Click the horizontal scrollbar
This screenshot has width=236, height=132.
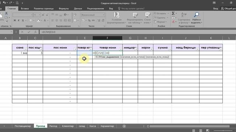[190, 126]
